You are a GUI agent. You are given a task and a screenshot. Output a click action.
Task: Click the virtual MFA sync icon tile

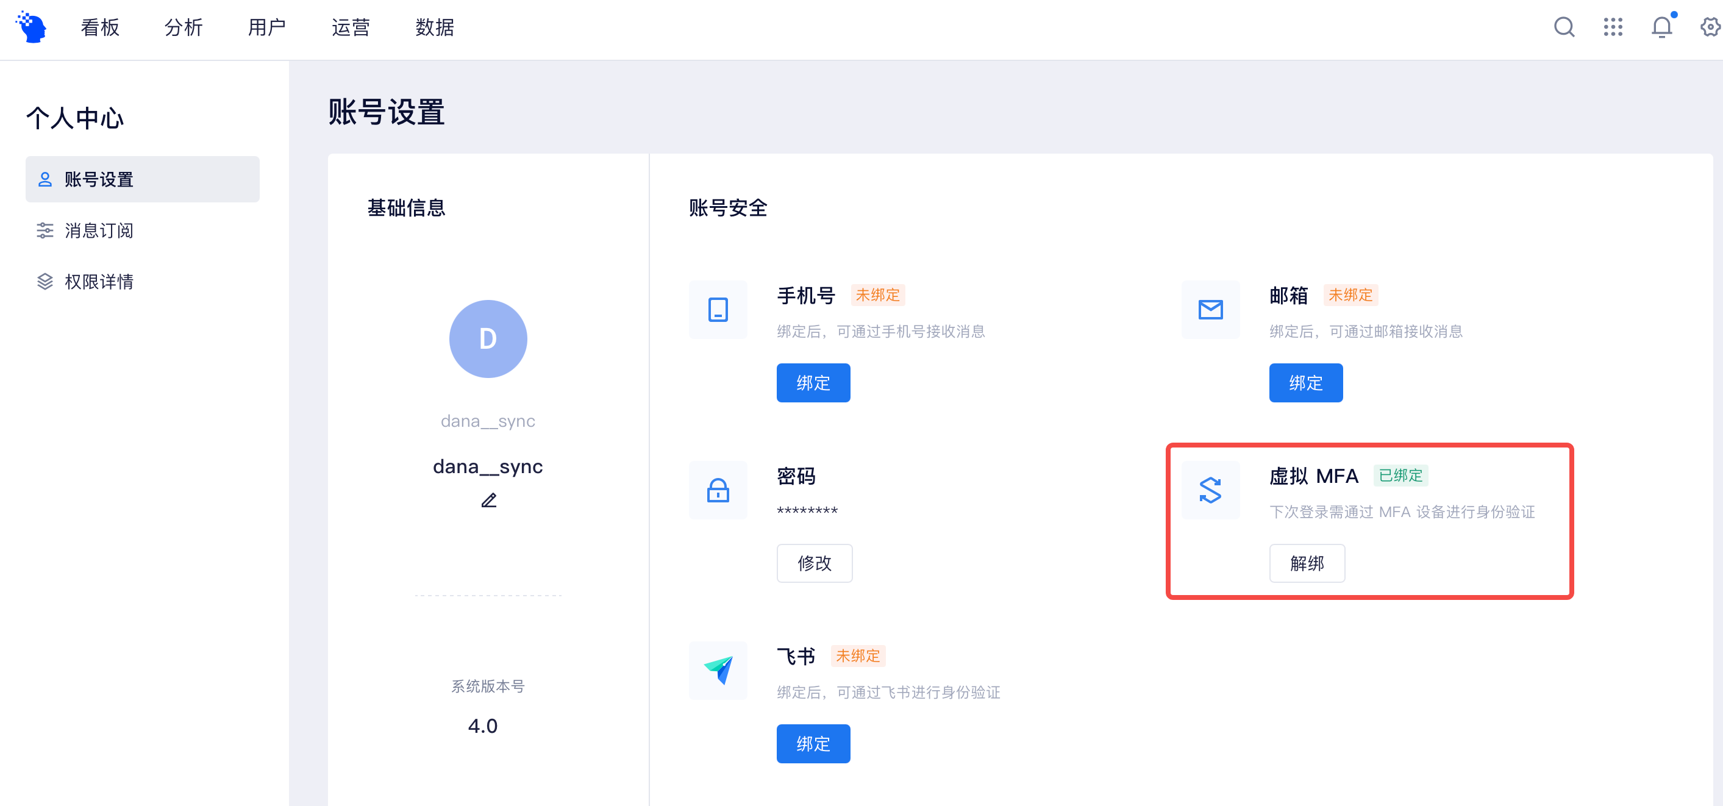[x=1210, y=490]
